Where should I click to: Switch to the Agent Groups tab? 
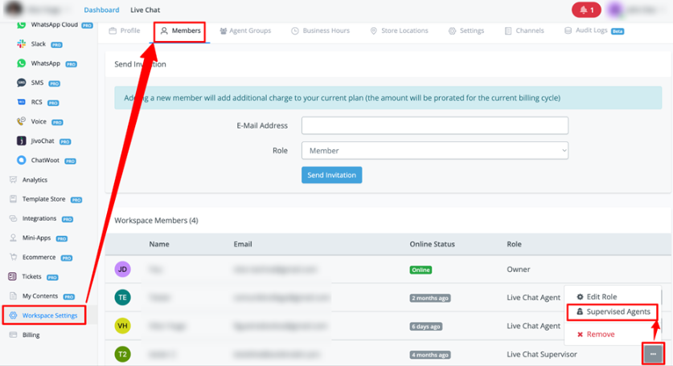[x=245, y=31]
